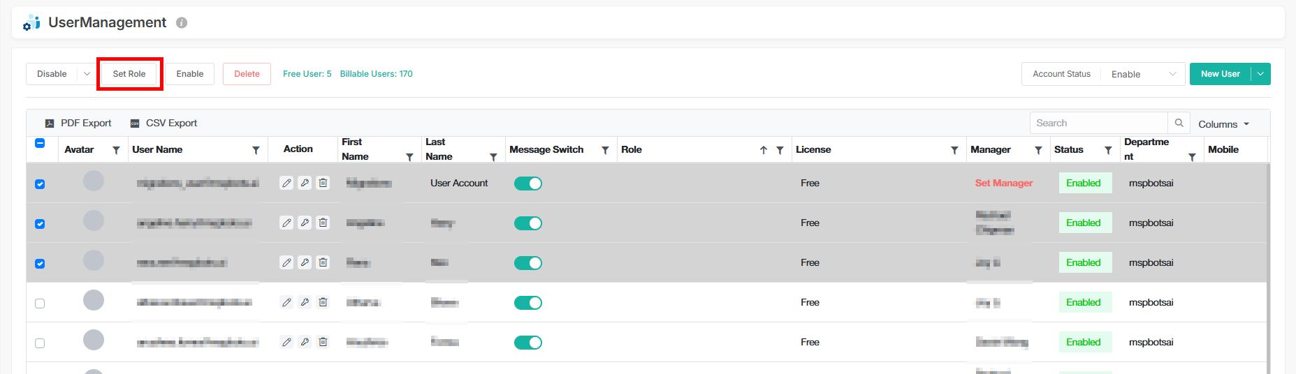Click the Role column sort arrow

click(x=764, y=150)
